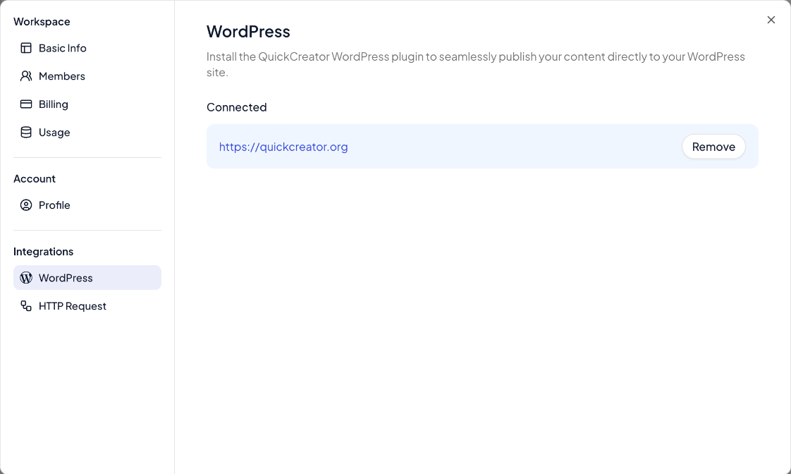Image resolution: width=791 pixels, height=474 pixels.
Task: Open the Billing page
Action: (x=87, y=104)
